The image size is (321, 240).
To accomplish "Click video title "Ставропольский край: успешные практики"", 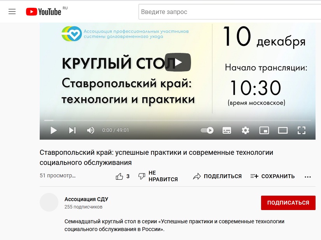I will click(x=156, y=157).
